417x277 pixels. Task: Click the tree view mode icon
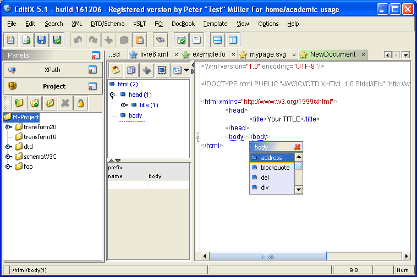(x=177, y=70)
